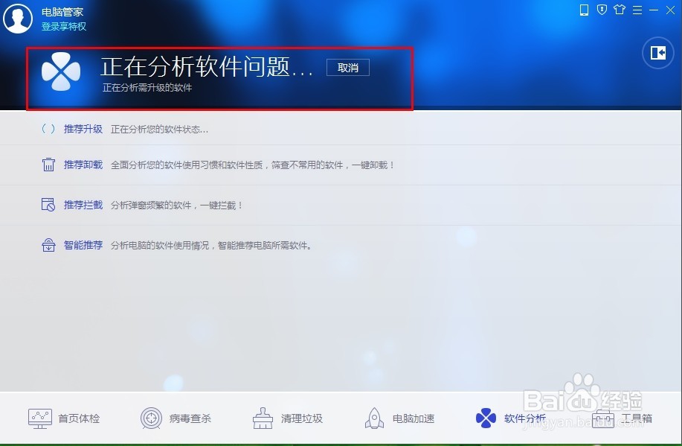Switch to the 软件分析 tab
Image resolution: width=682 pixels, height=446 pixels.
(525, 418)
